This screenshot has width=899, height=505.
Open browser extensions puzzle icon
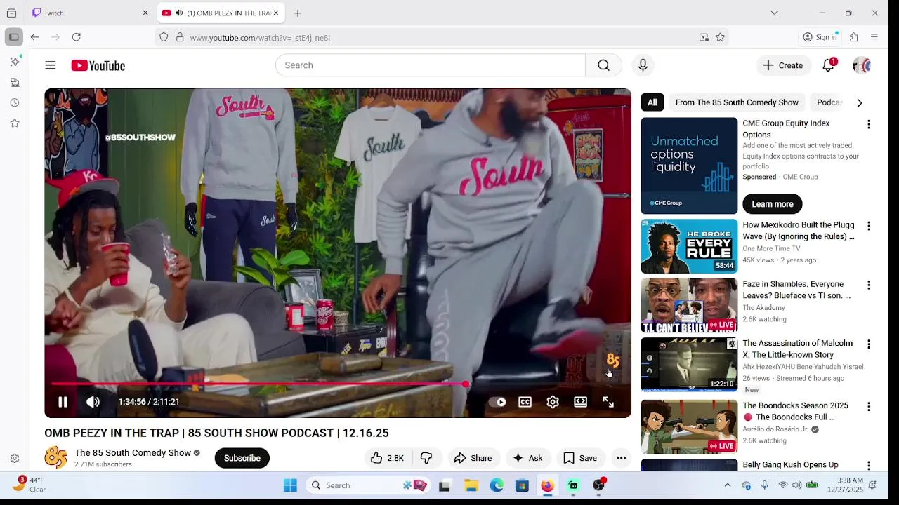click(x=854, y=37)
